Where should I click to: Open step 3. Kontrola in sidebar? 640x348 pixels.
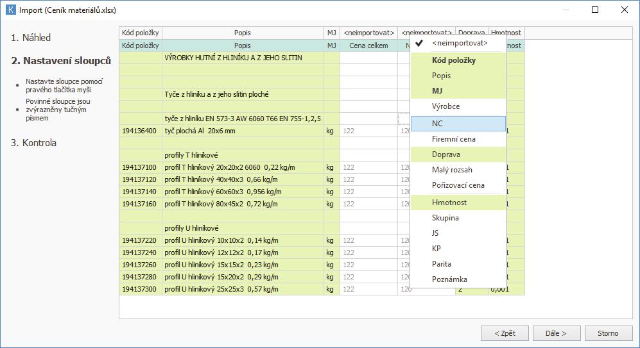(34, 143)
